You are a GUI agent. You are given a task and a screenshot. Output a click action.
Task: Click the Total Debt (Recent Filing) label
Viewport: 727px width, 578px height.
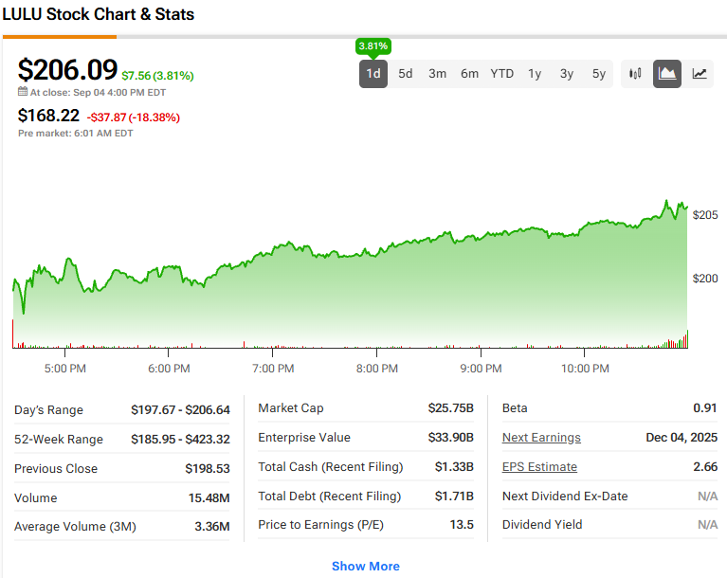pos(330,497)
